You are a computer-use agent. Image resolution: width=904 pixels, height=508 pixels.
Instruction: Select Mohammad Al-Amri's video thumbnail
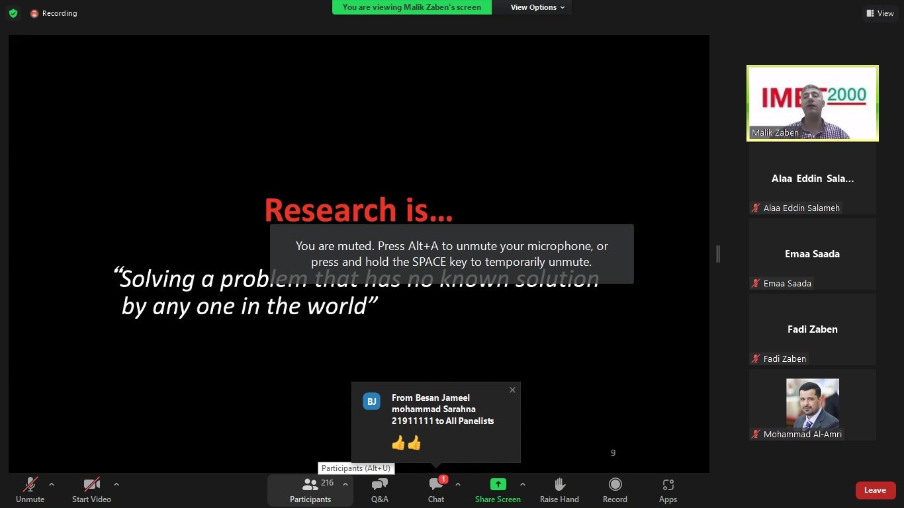(x=812, y=405)
